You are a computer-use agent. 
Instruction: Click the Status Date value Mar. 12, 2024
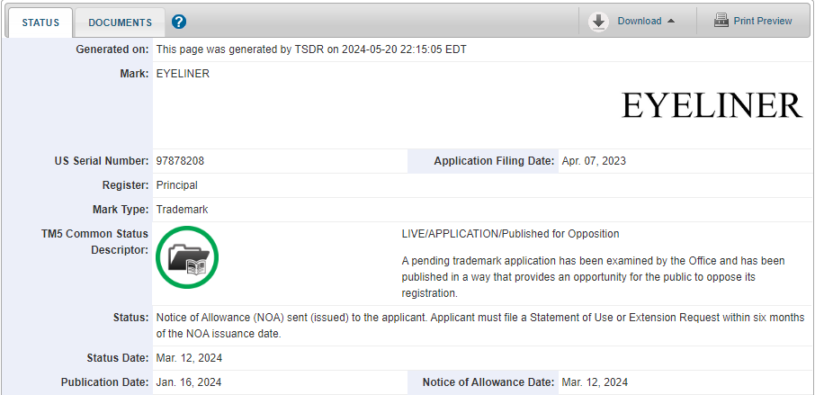tap(189, 358)
